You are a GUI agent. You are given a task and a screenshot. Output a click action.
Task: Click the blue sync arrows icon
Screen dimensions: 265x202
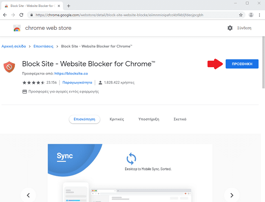pos(131,159)
